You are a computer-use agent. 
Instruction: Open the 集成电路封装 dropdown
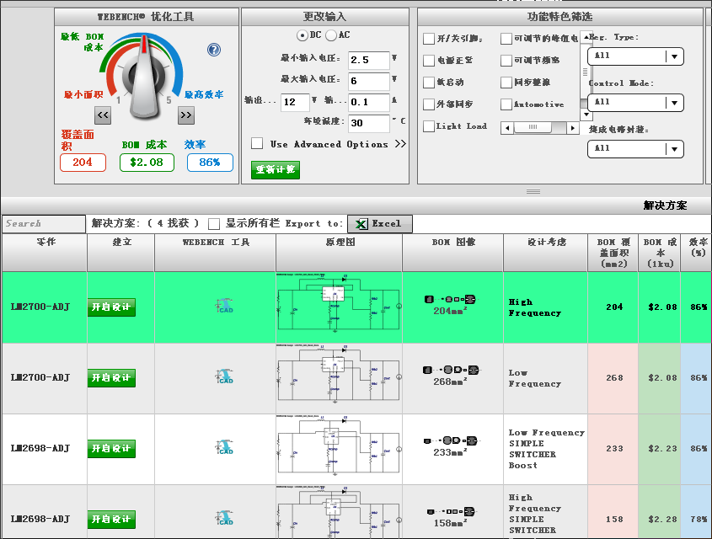(635, 149)
